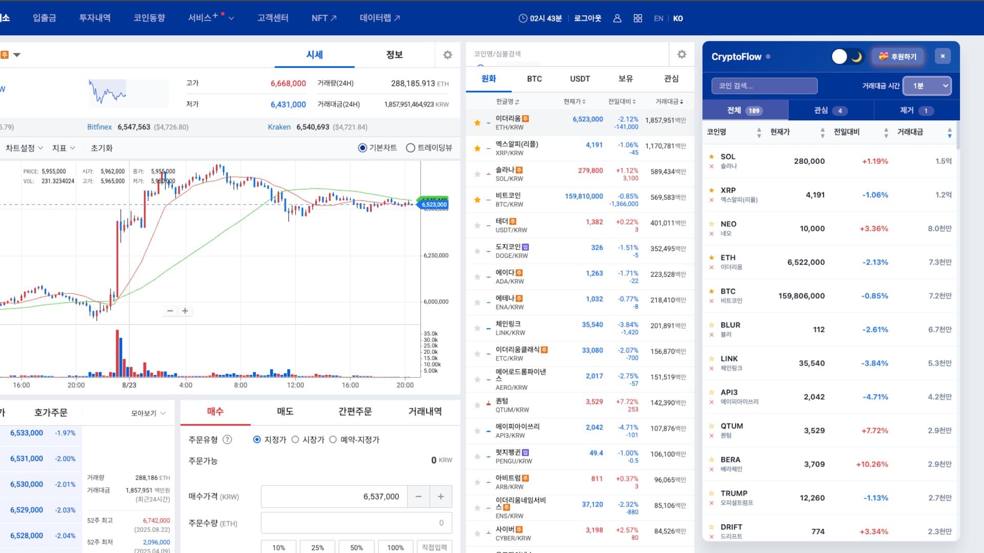984x553 pixels.
Task: Click the user profile icon in top navigation
Action: 617,18
